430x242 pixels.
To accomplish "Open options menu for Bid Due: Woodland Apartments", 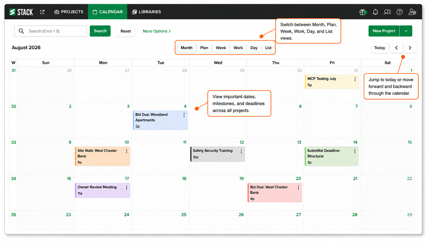I will tap(184, 115).
